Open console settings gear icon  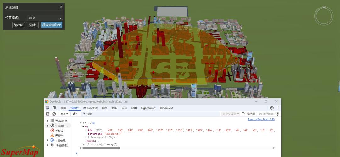(277, 114)
